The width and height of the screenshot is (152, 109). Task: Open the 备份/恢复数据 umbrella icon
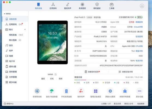tap(52, 91)
